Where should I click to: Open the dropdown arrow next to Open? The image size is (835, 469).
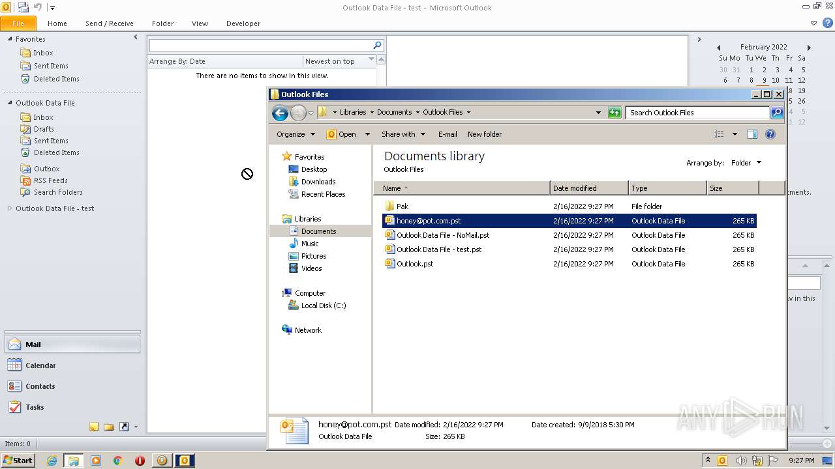367,134
